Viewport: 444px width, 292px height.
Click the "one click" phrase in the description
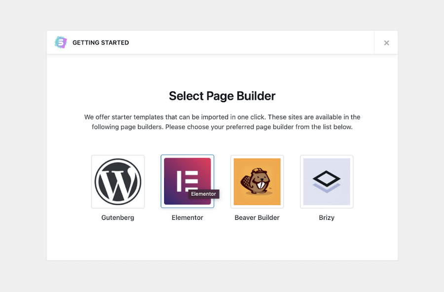pos(247,117)
